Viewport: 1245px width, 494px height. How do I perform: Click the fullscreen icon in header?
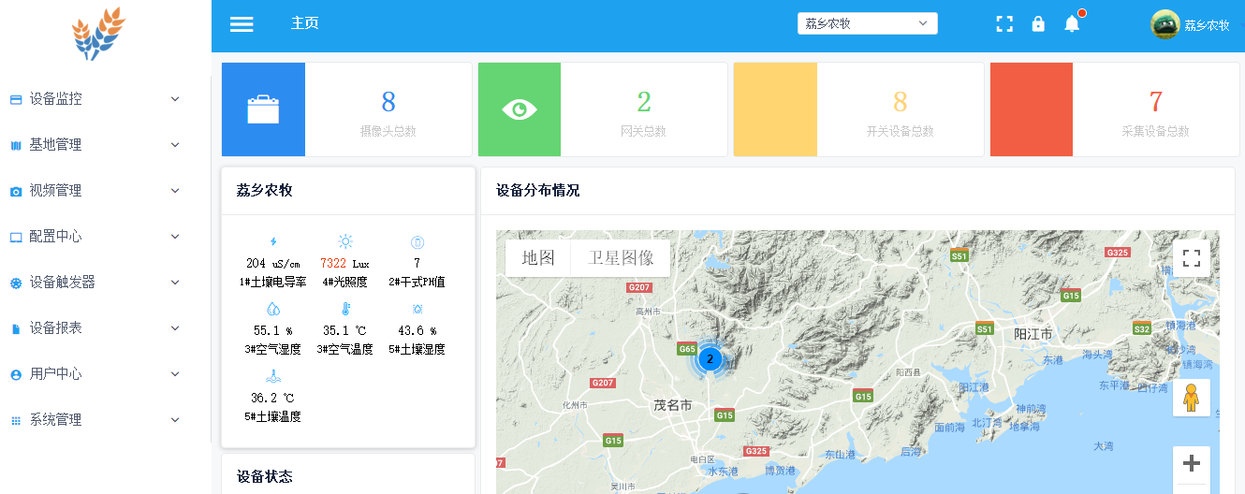pyautogui.click(x=1004, y=24)
